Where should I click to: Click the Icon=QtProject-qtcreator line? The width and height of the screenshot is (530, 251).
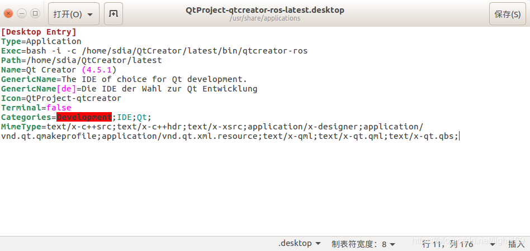click(61, 98)
